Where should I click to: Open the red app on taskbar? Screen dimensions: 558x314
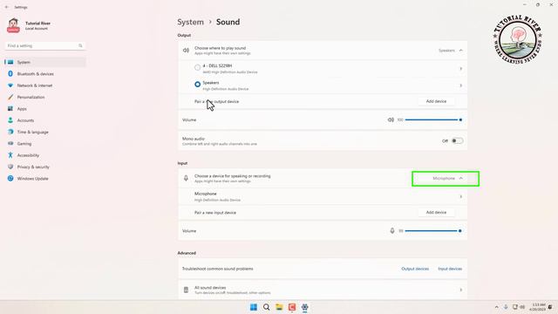coord(292,307)
